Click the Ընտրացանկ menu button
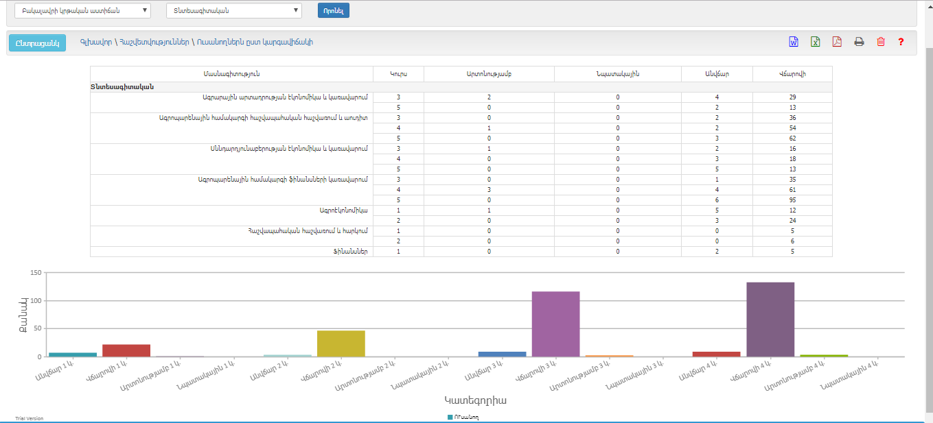The height and width of the screenshot is (423, 933). 37,43
